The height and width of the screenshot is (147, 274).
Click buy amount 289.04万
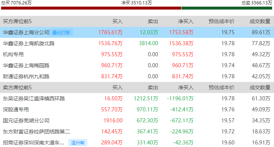tap(112, 143)
